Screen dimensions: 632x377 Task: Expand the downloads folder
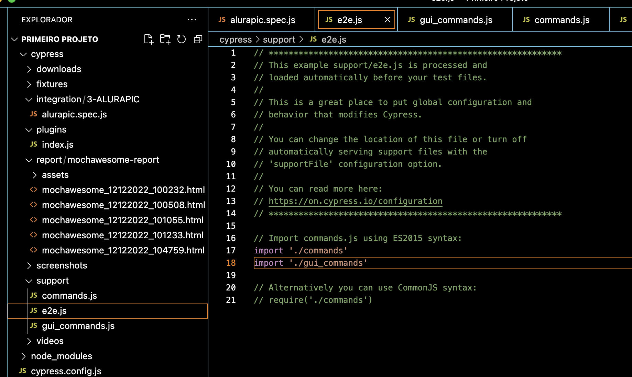point(58,69)
